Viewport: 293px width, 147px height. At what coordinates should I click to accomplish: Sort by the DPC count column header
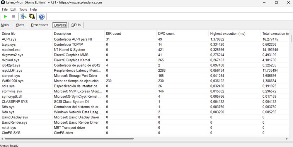pyautogui.click(x=183, y=34)
